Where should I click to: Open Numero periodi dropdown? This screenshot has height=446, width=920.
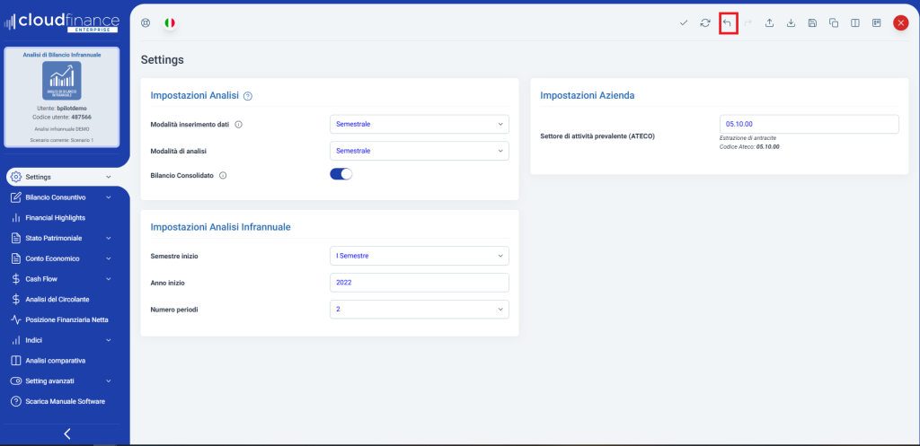tap(420, 309)
